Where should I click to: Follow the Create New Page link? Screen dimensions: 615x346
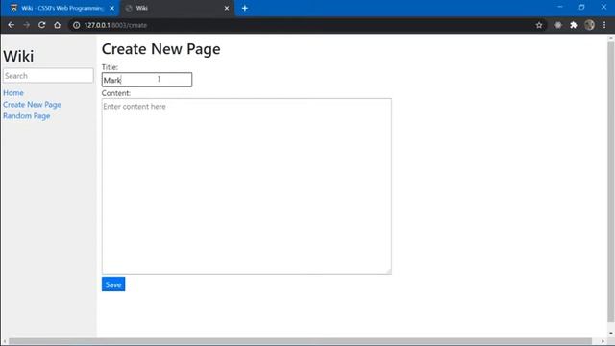coord(32,105)
